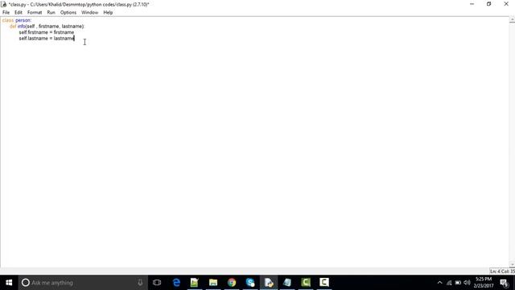Open the network status tray icon

click(x=449, y=283)
